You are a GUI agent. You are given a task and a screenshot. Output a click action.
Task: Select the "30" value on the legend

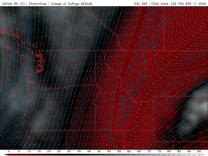click(x=69, y=151)
